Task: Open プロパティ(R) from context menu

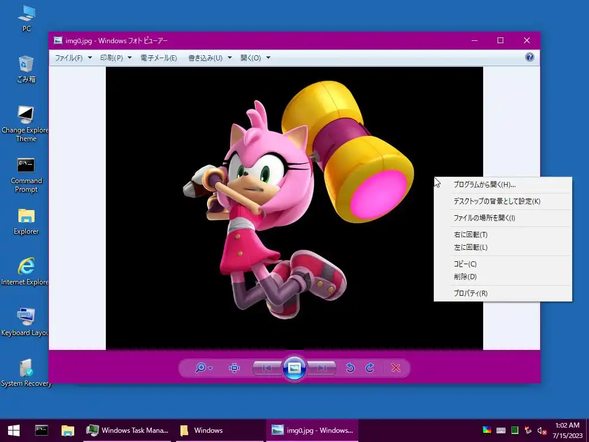Action: click(x=503, y=293)
